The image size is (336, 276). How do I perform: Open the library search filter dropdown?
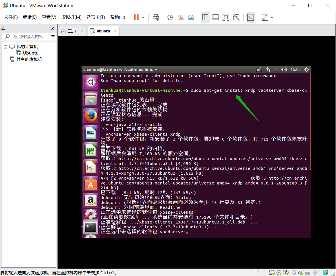53,36
